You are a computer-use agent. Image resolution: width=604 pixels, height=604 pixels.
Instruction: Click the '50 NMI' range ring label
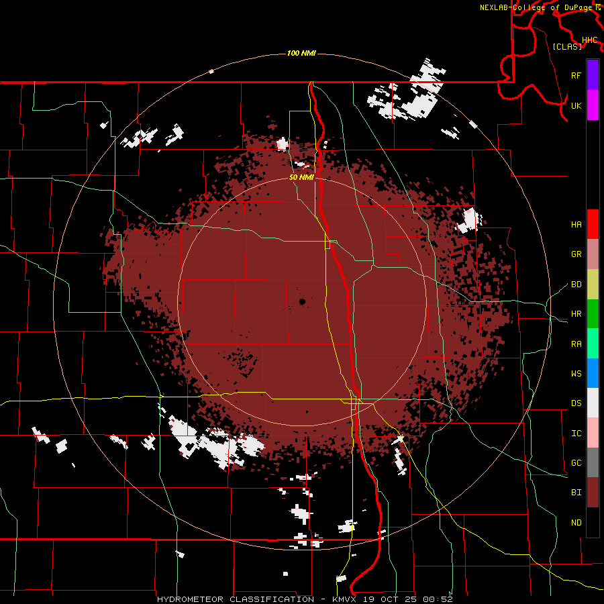[x=301, y=177]
